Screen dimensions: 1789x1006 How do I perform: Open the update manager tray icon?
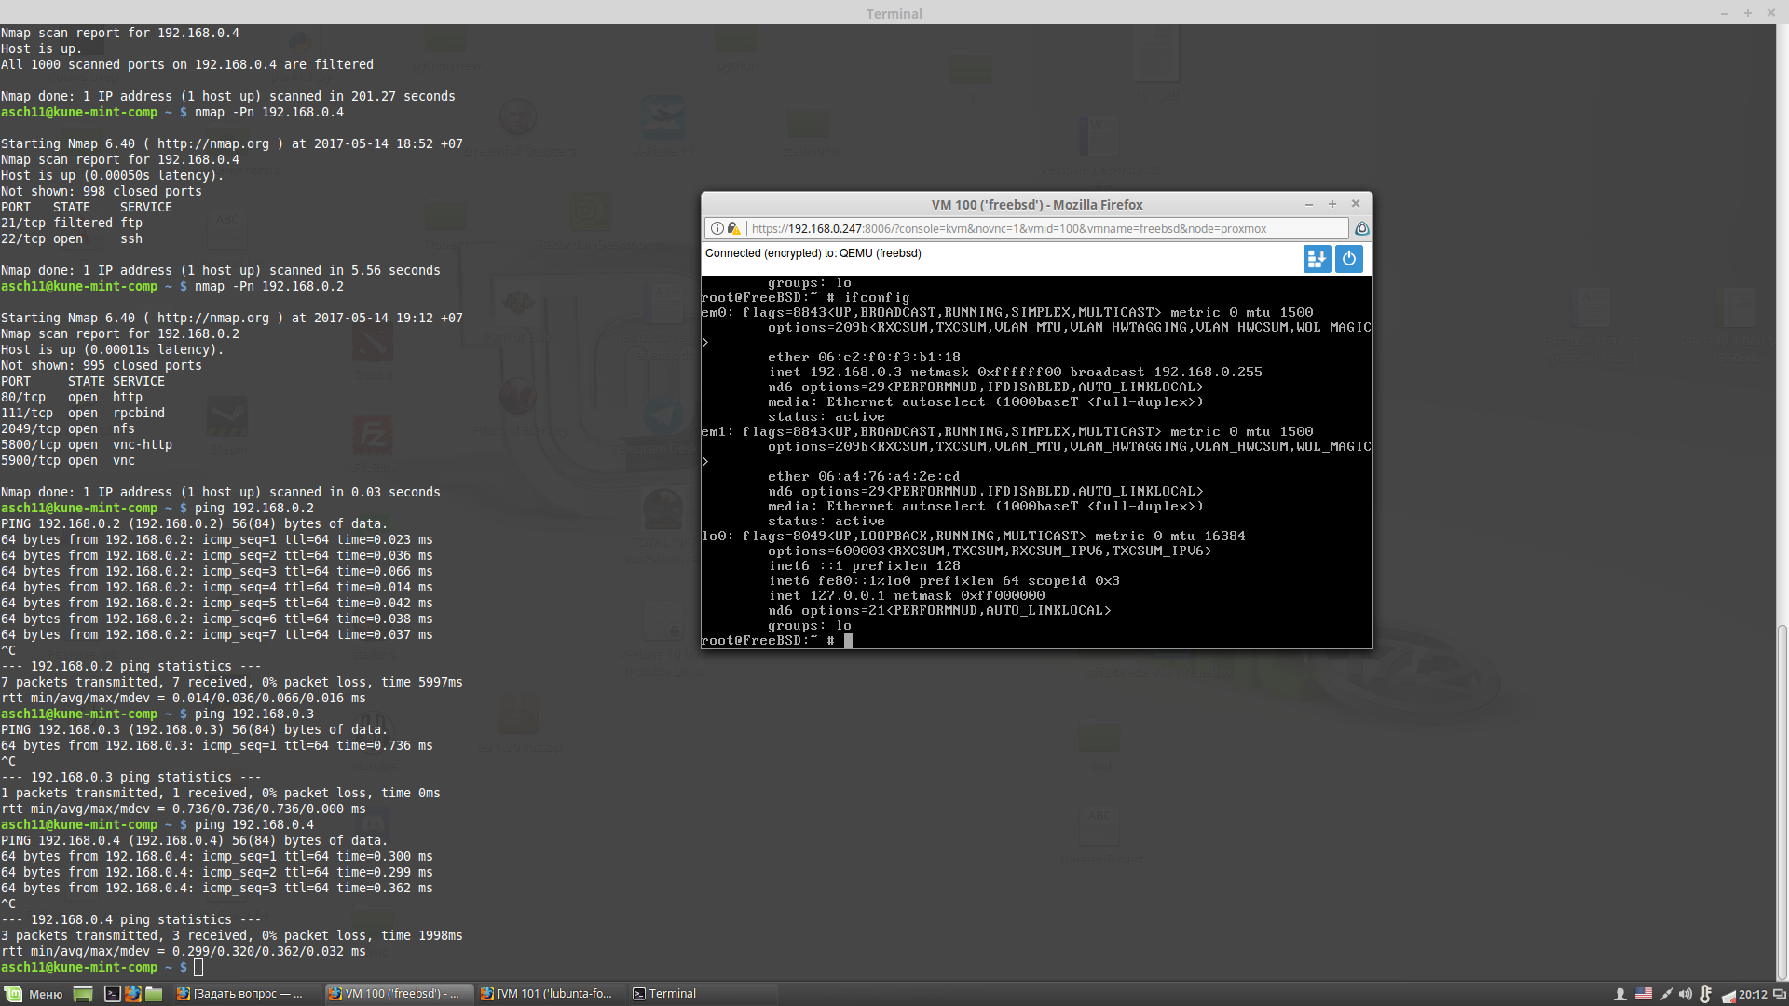(1728, 995)
